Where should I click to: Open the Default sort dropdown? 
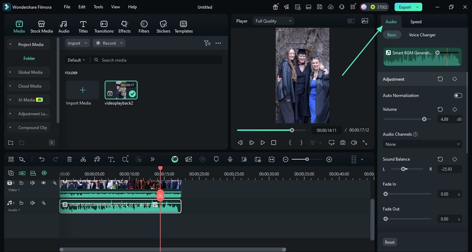coord(76,60)
